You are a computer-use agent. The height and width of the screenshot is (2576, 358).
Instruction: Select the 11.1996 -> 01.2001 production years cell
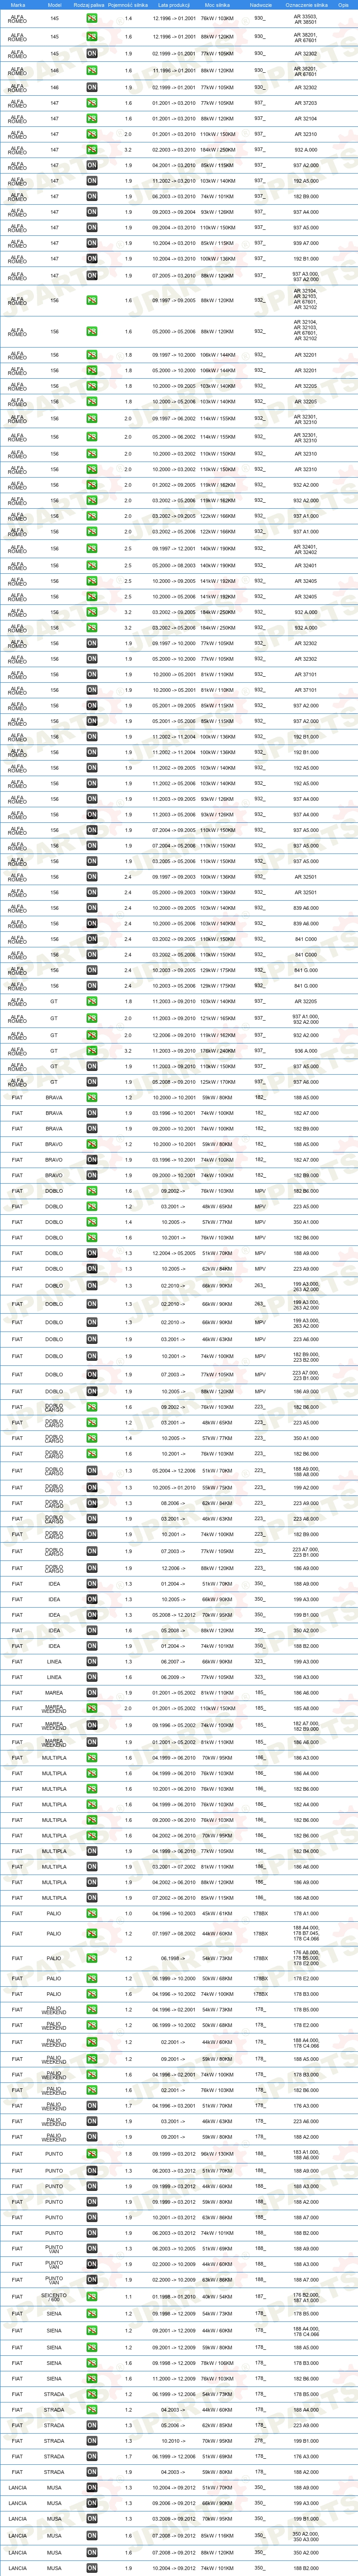tap(174, 71)
